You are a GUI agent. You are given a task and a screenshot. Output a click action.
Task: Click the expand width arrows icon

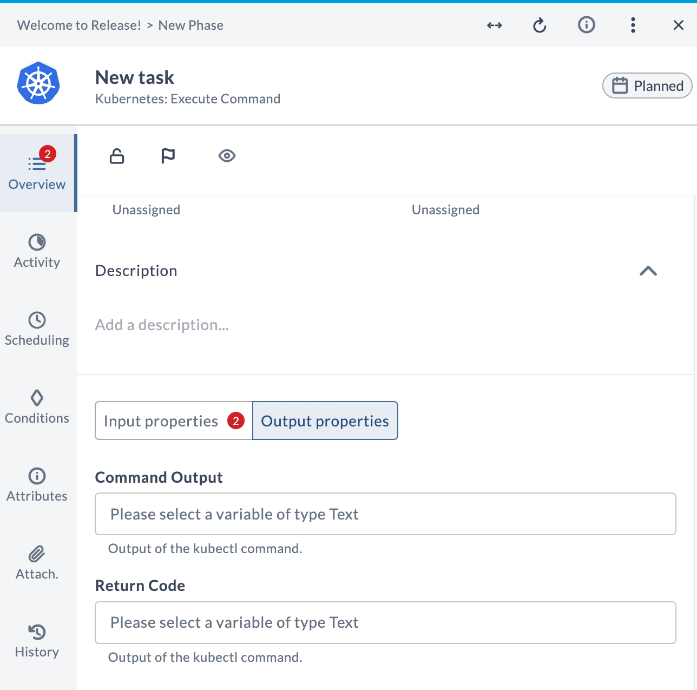click(495, 25)
